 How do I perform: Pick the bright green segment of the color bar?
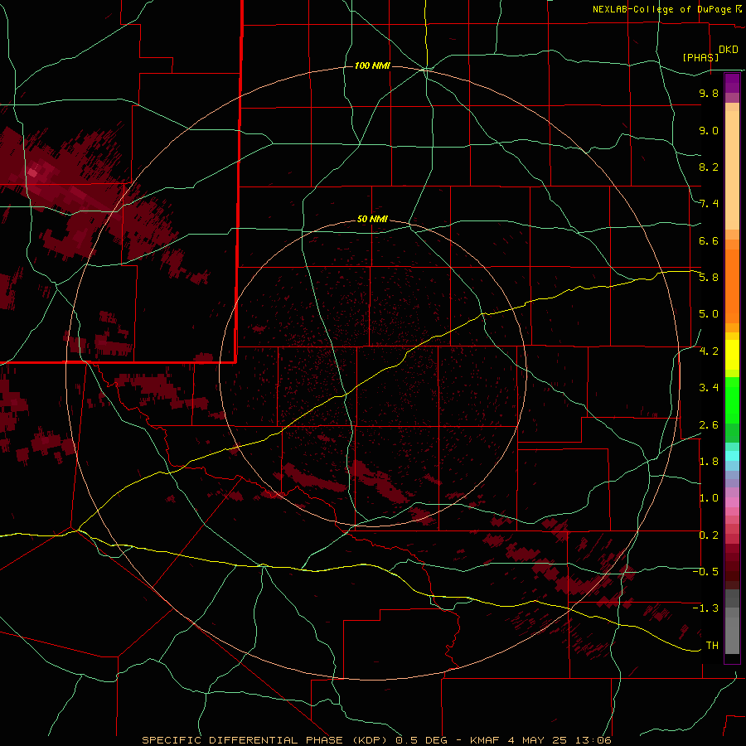pyautogui.click(x=732, y=400)
